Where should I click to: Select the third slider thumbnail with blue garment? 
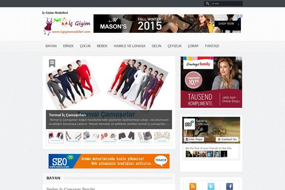tap(91, 137)
